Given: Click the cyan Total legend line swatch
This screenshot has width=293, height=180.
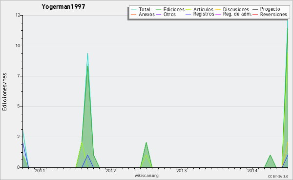Looking at the screenshot, I should coord(134,9).
